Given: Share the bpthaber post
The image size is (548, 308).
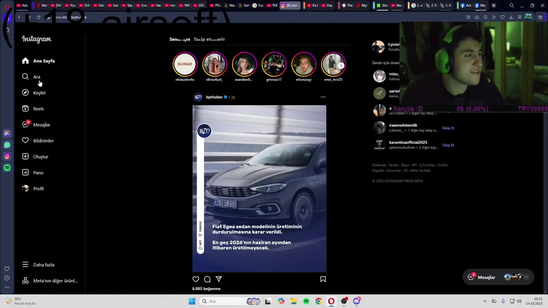Looking at the screenshot, I should (219, 279).
